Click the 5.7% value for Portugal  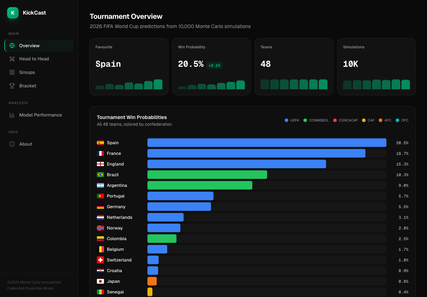pos(403,196)
